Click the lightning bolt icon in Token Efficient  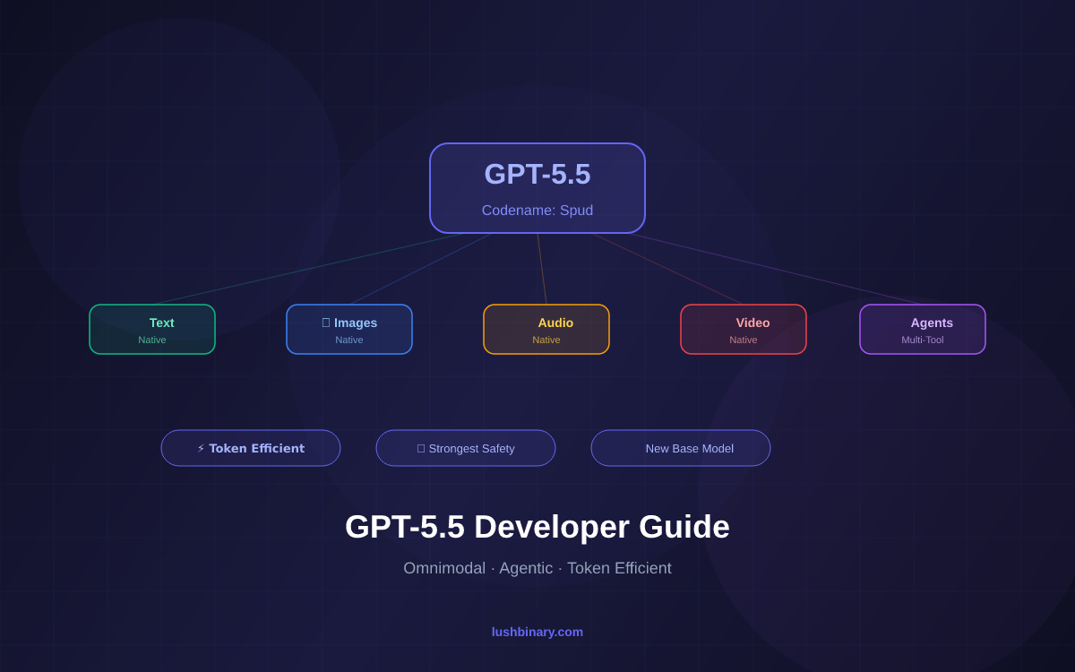(x=201, y=448)
